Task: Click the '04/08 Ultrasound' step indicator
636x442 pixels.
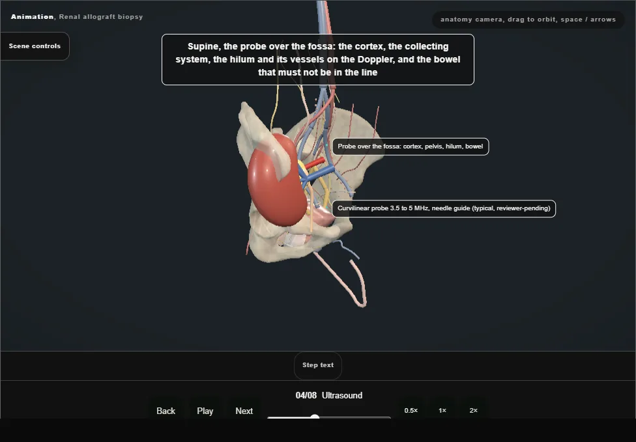Action: pyautogui.click(x=329, y=395)
